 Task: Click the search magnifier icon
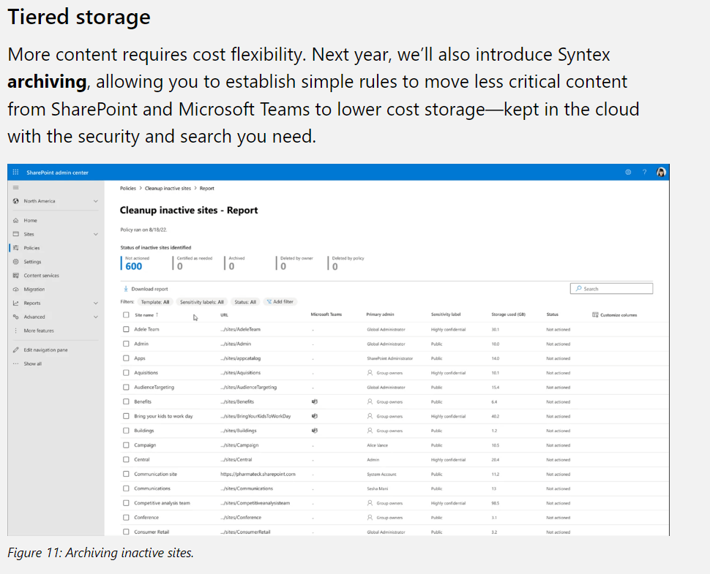pos(579,288)
